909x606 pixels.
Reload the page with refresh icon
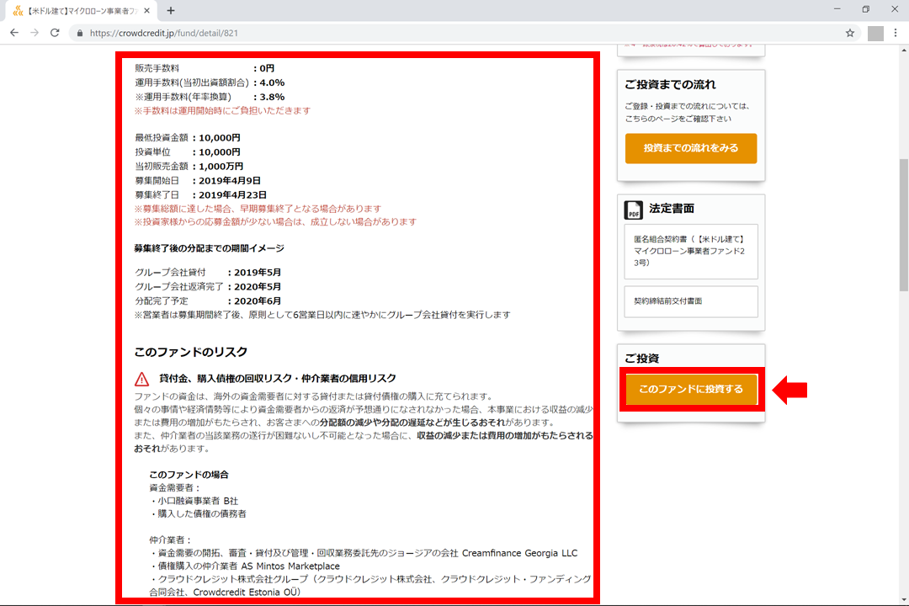pos(55,33)
